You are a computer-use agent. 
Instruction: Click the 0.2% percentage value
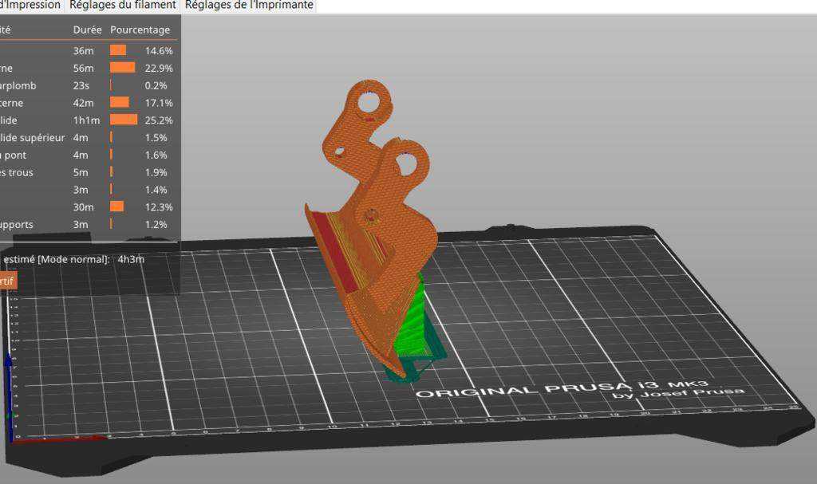156,85
